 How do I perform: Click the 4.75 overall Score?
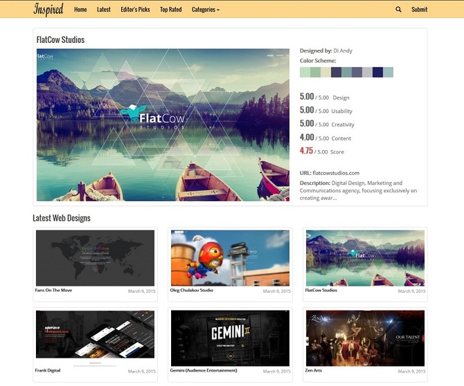tap(321, 151)
